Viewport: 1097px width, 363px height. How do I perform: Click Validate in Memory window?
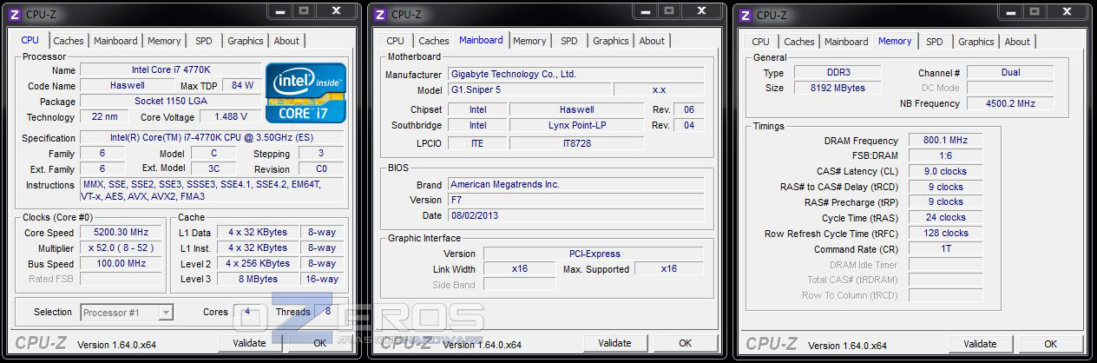[x=981, y=344]
